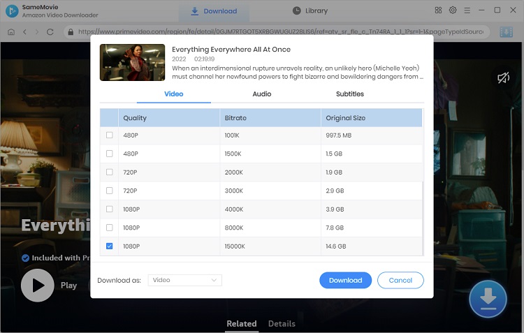Check the 720P 2000K row checkbox

click(109, 172)
